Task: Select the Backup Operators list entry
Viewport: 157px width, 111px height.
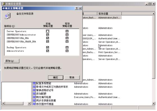Action: (x=16, y=47)
